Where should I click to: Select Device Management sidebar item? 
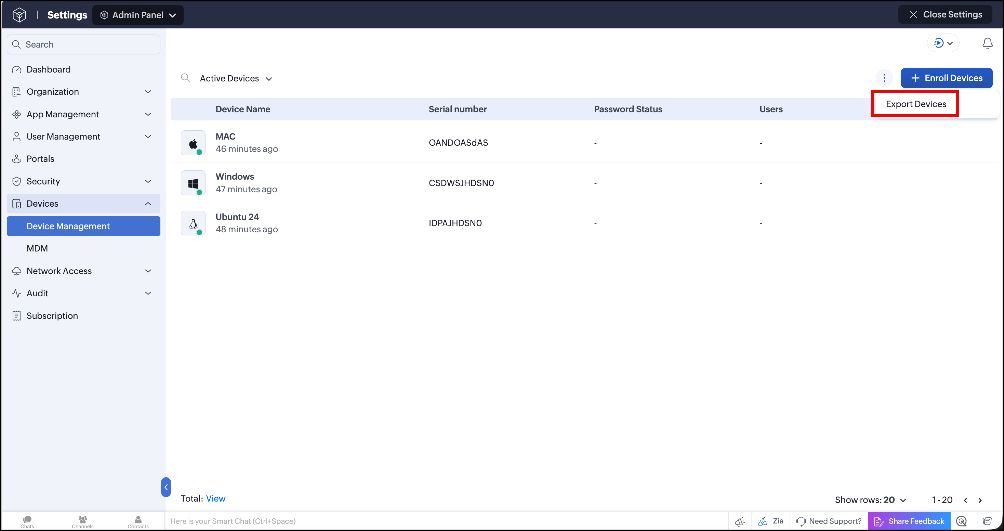83,226
